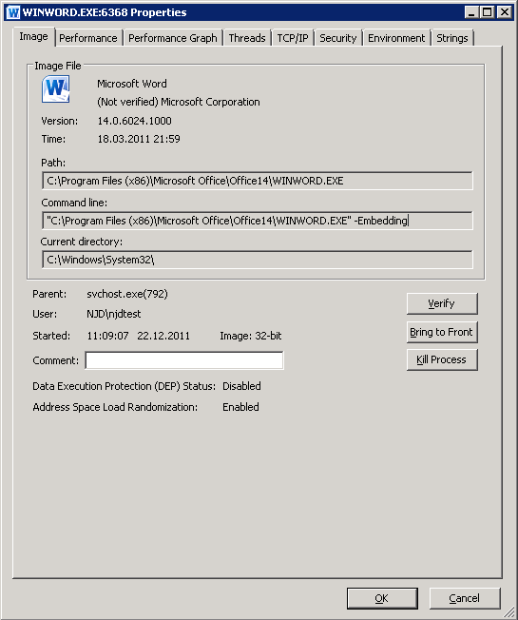
Task: Click DEP status value Disabled
Action: pyautogui.click(x=241, y=386)
